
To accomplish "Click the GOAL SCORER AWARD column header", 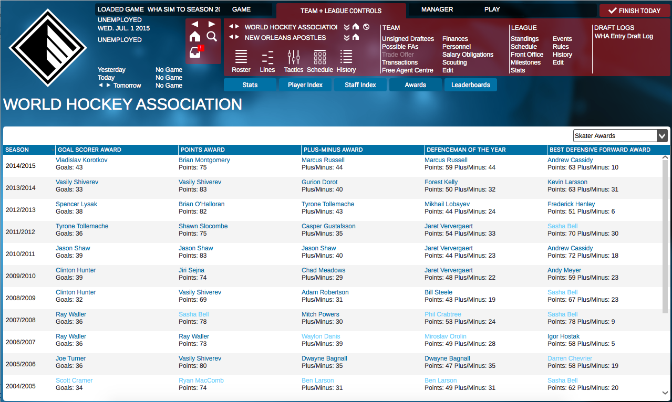I will (117, 150).
